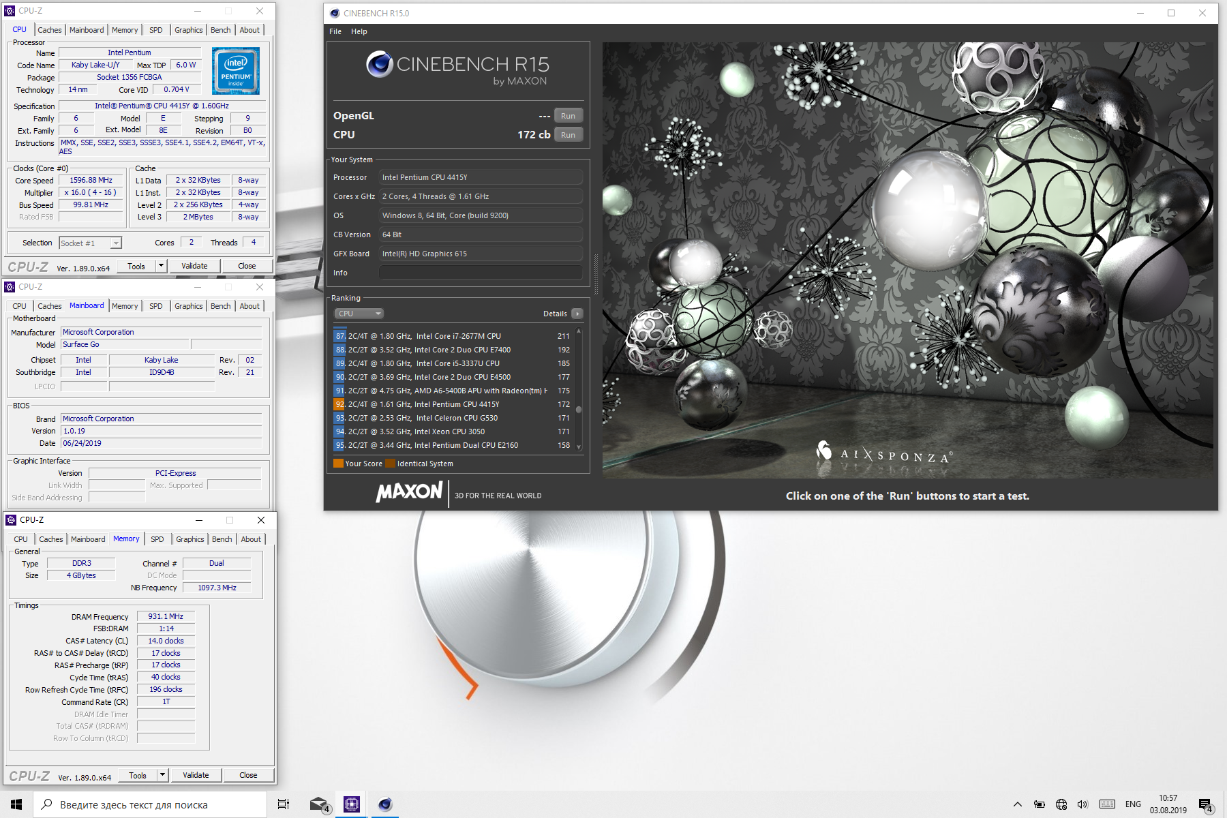Click Tools button in Memory CPU-Z window

138,775
